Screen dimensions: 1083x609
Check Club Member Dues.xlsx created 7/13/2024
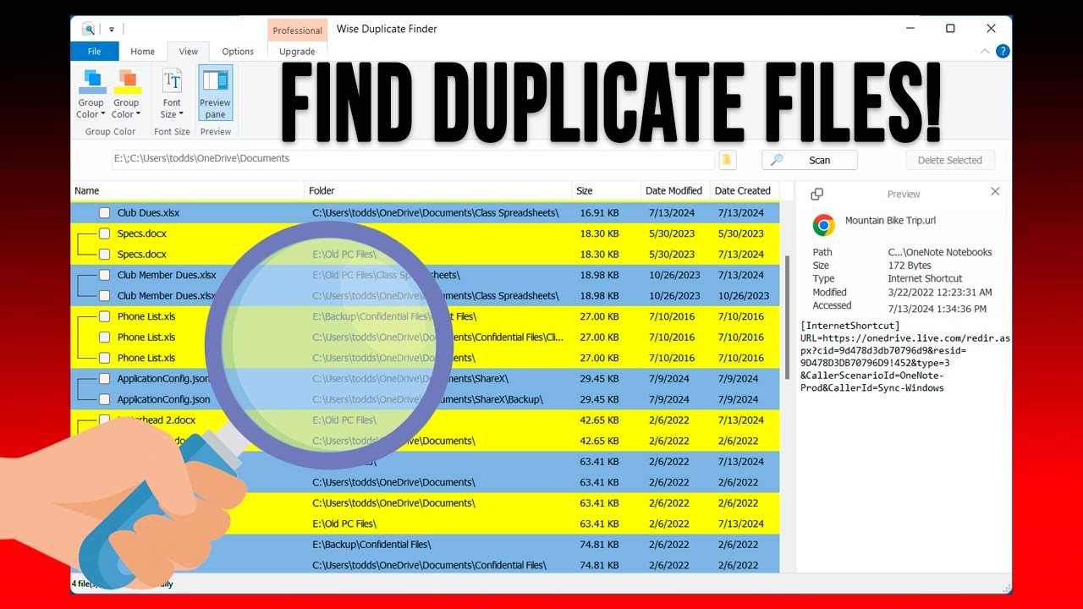click(104, 275)
